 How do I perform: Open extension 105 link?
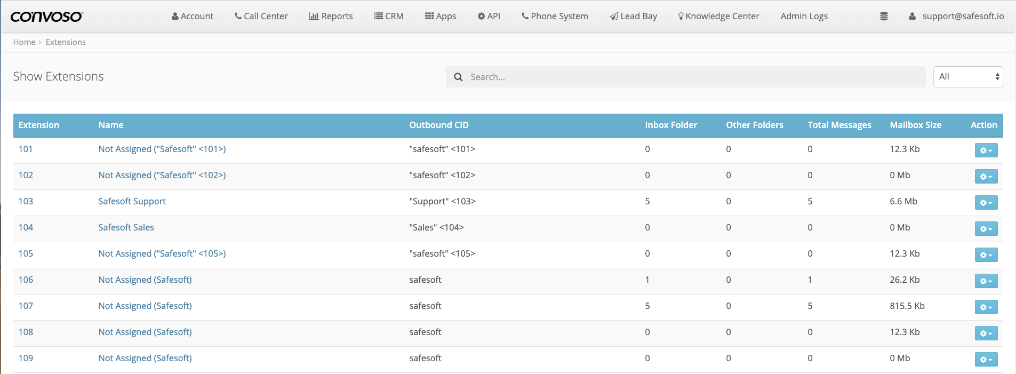click(26, 254)
